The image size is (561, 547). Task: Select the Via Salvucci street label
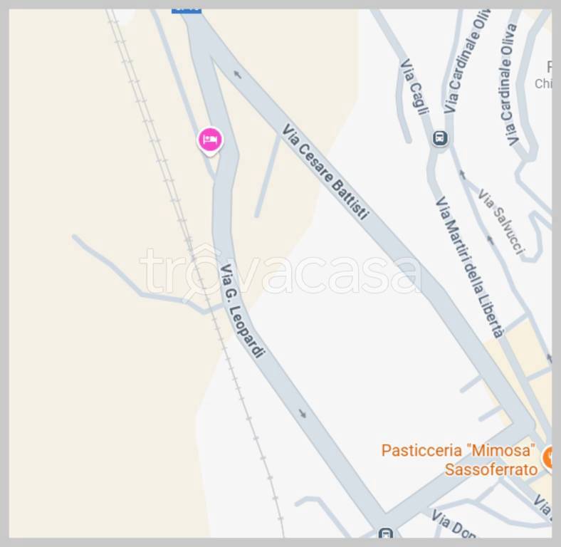[x=501, y=222]
